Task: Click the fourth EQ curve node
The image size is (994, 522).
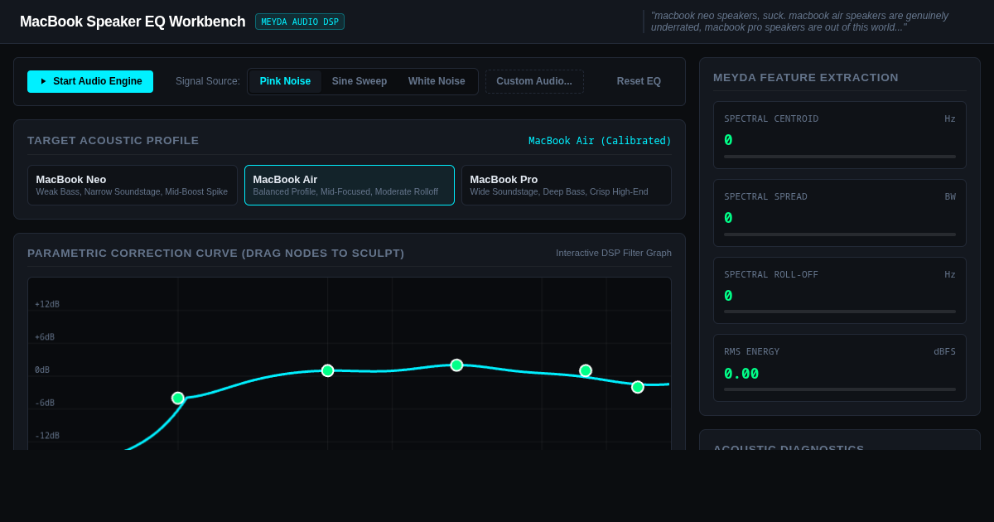Action: (x=586, y=370)
